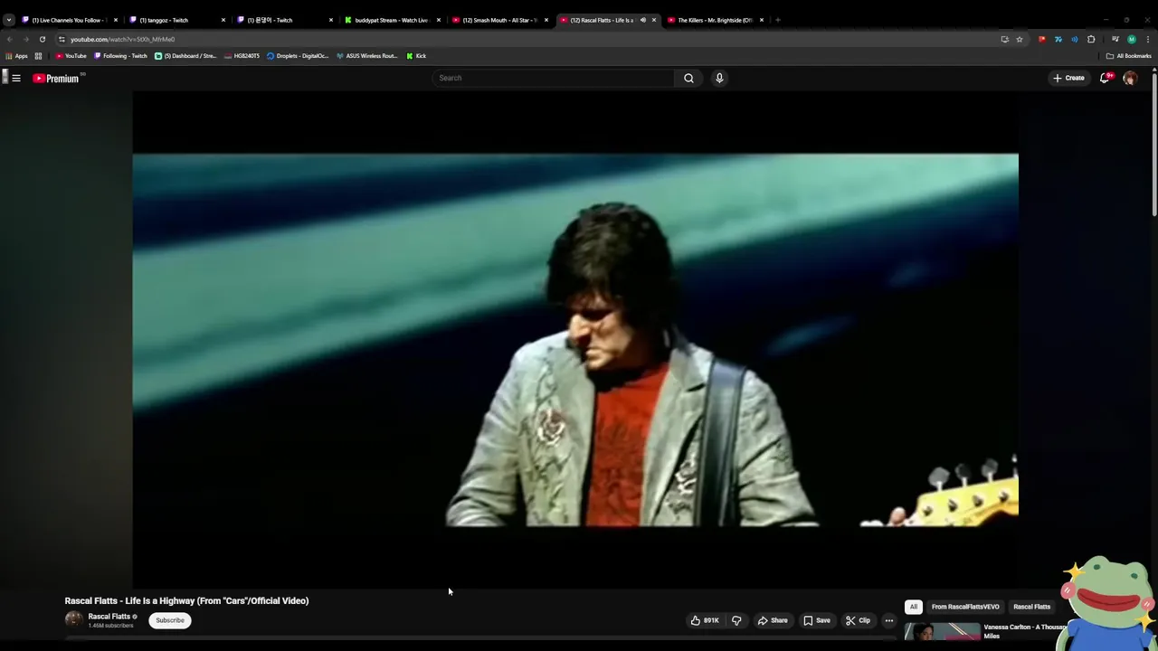Expand the tab search dropdown arrow
This screenshot has width=1158, height=651.
tap(8, 20)
